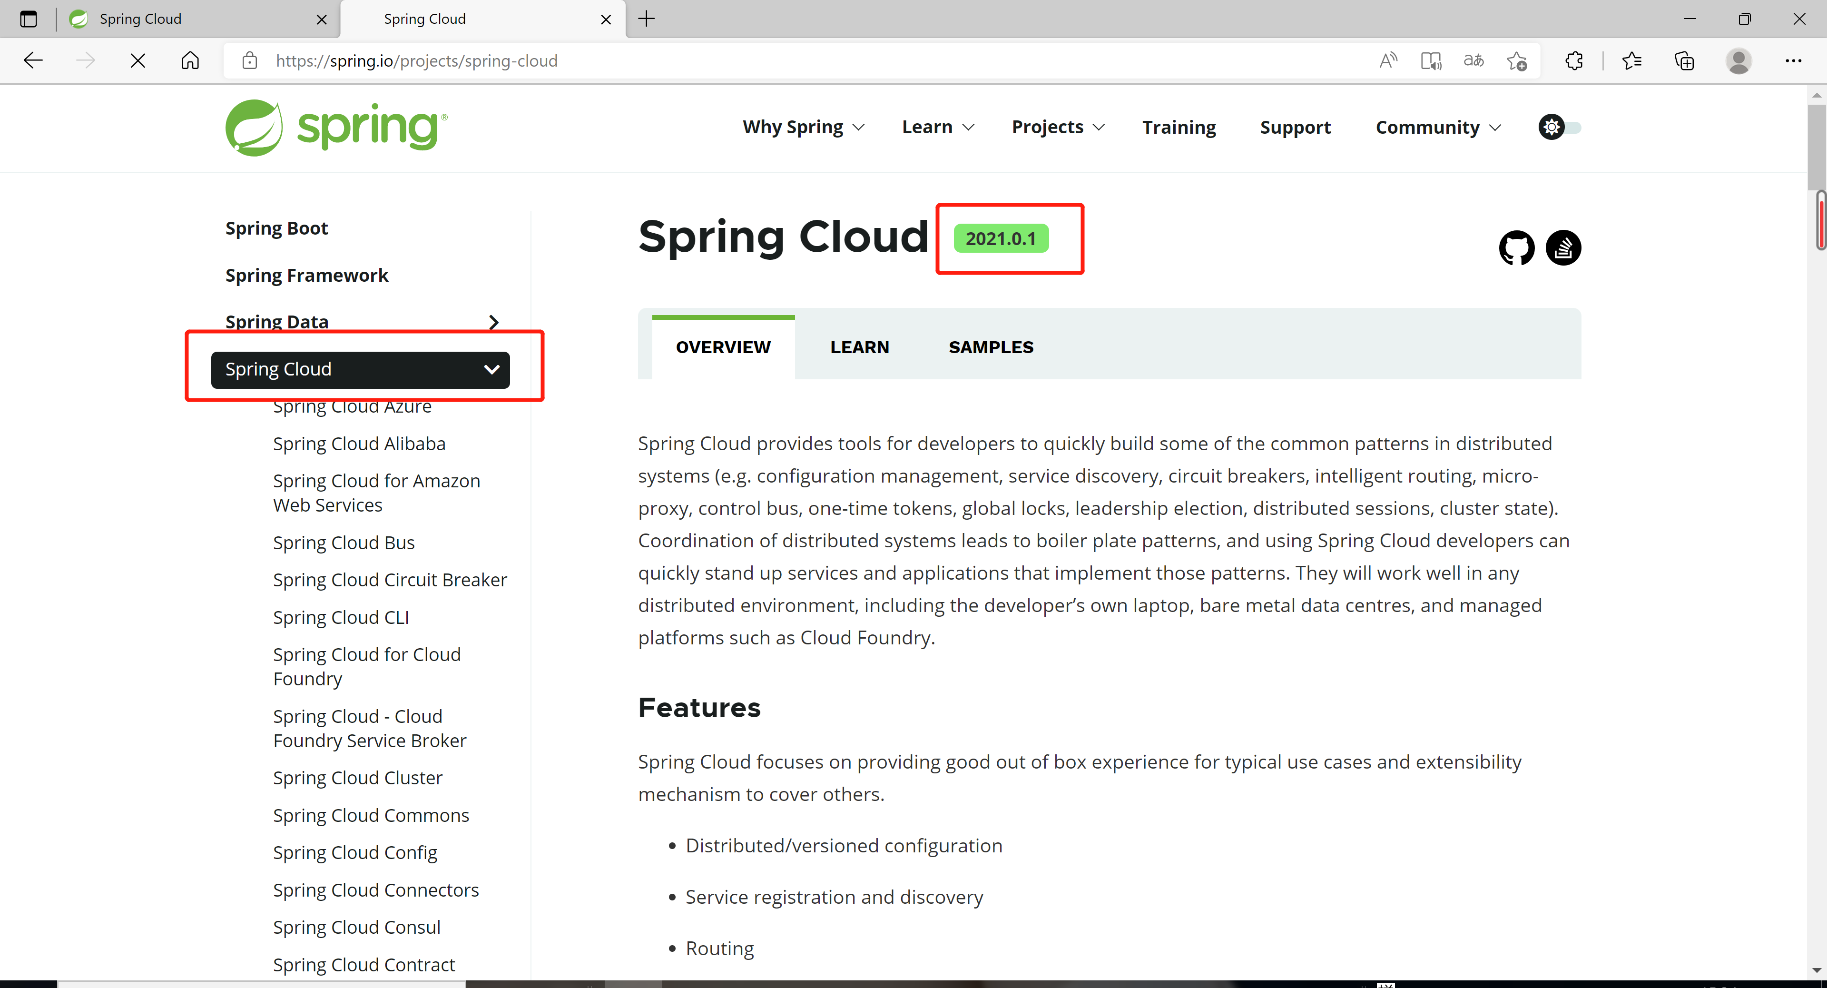The height and width of the screenshot is (988, 1827).
Task: Click the translate page icon
Action: pos(1473,61)
